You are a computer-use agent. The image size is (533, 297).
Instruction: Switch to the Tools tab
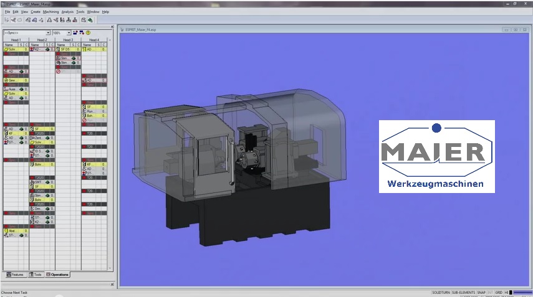coord(37,274)
